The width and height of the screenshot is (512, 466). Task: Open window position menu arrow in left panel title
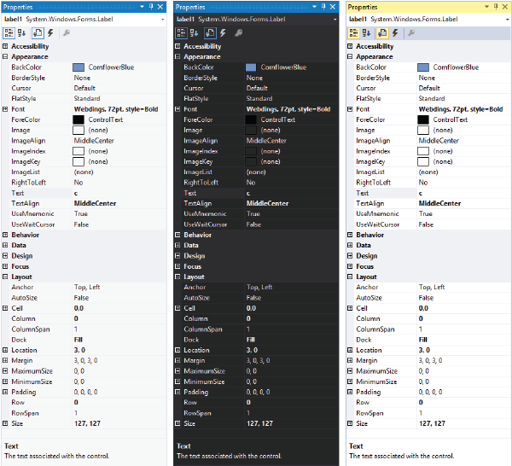point(142,7)
